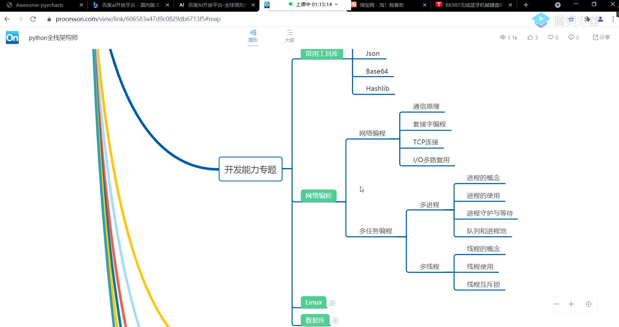Image resolution: width=619 pixels, height=327 pixels.
Task: Select the I/O多路复用 node
Action: tap(431, 160)
